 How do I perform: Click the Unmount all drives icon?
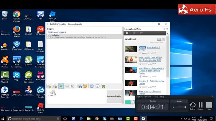click(73, 86)
